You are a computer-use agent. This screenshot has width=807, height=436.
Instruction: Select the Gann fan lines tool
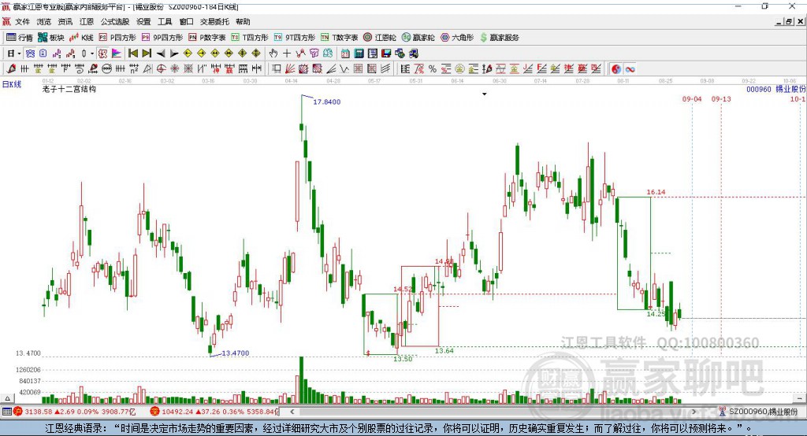(290, 69)
